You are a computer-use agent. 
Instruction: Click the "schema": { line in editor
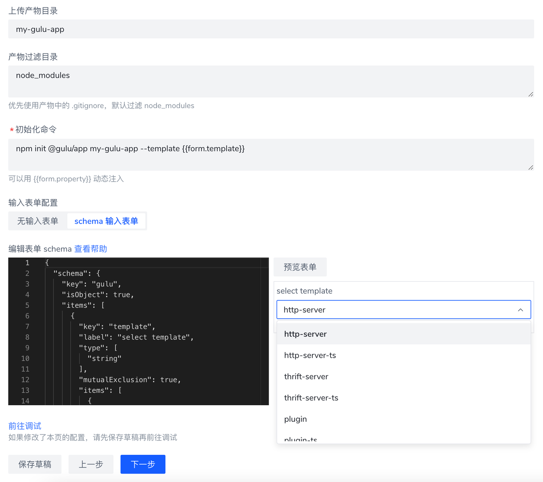(x=77, y=273)
